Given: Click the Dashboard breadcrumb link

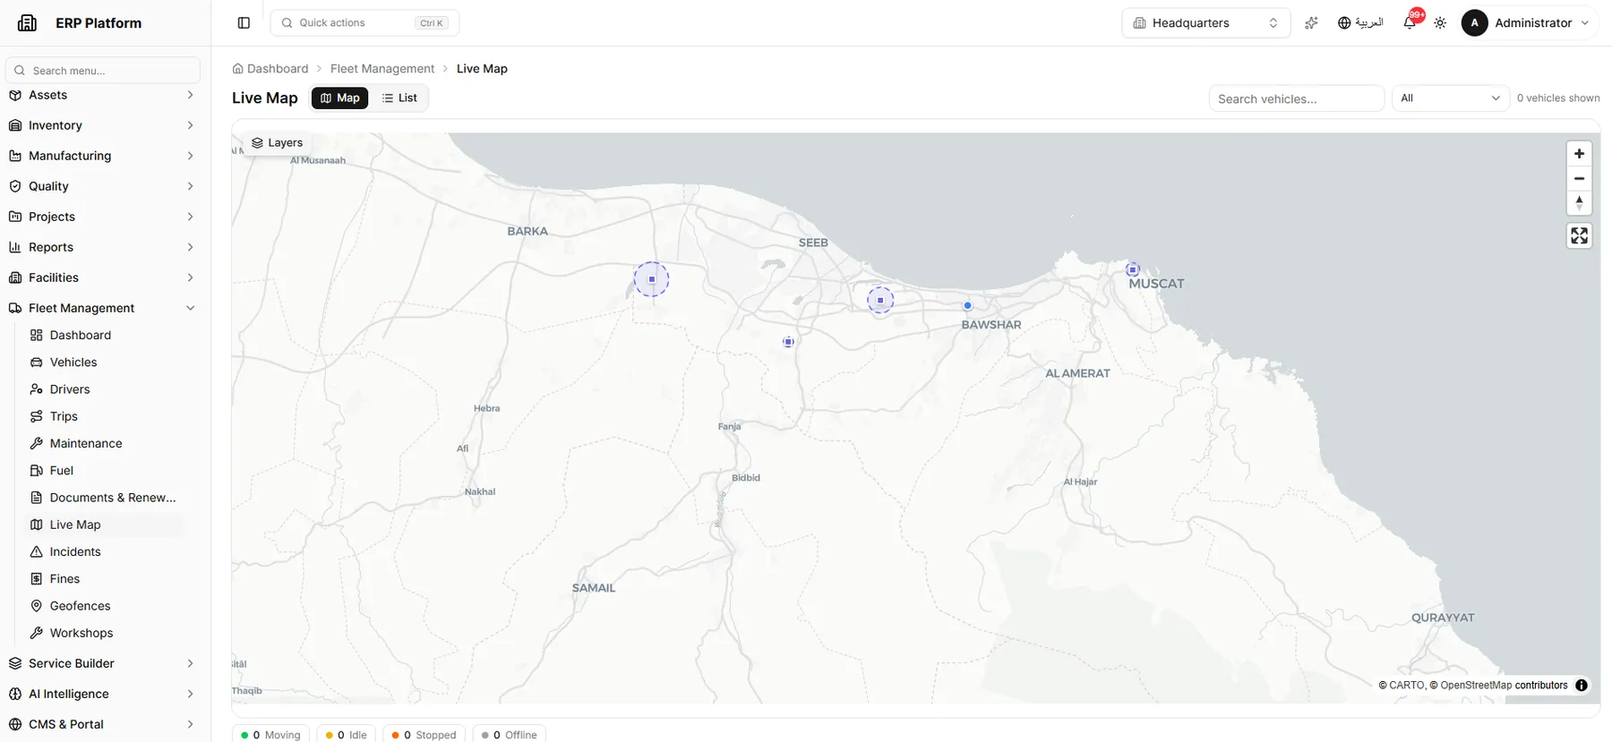Looking at the screenshot, I should pos(270,69).
